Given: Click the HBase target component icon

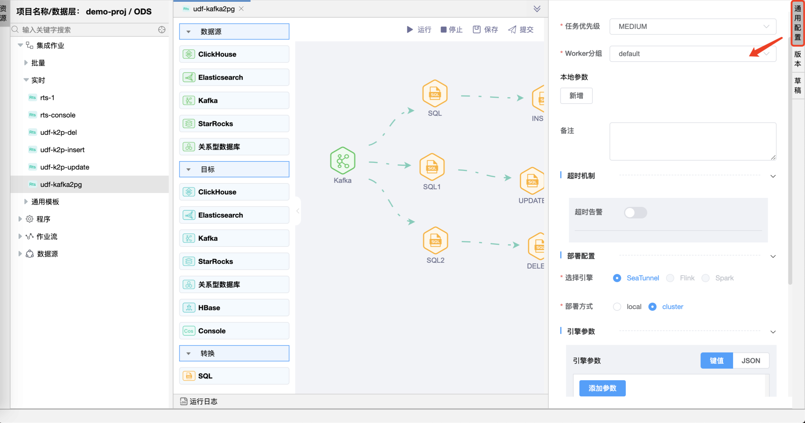Looking at the screenshot, I should click(x=189, y=308).
